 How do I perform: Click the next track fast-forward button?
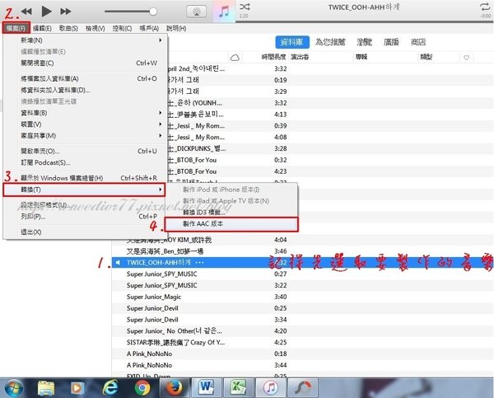(66, 12)
